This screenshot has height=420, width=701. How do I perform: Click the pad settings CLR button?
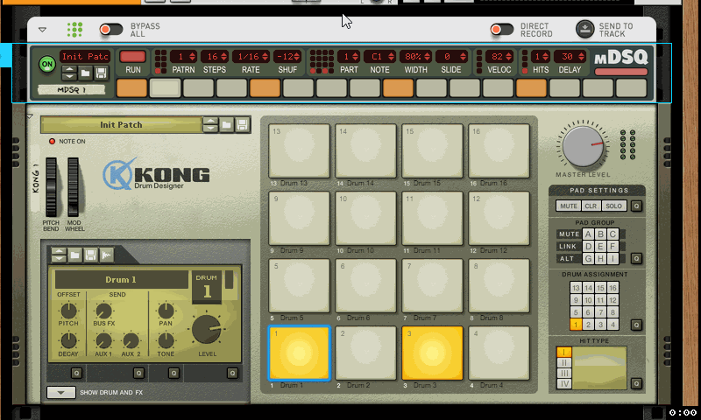591,206
